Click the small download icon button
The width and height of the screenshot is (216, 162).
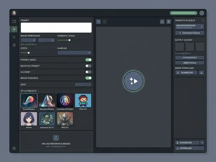[201, 73]
